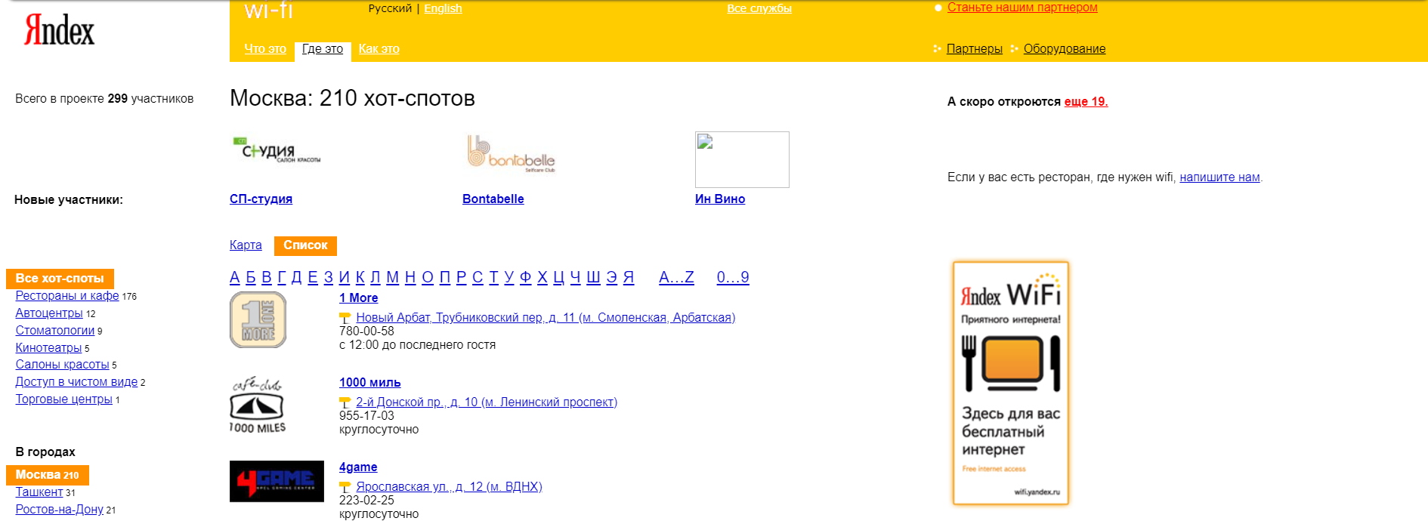
Task: Jump to letter В in the index
Action: (267, 277)
